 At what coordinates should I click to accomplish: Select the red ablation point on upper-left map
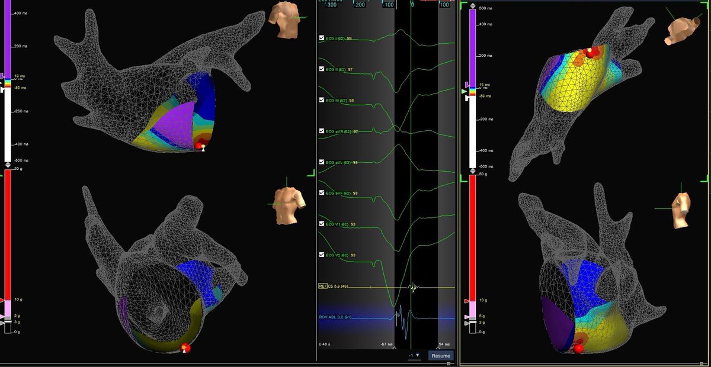point(200,147)
